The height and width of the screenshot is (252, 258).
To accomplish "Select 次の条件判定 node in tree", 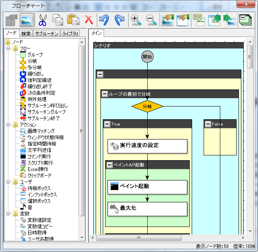I will pos(41,93).
